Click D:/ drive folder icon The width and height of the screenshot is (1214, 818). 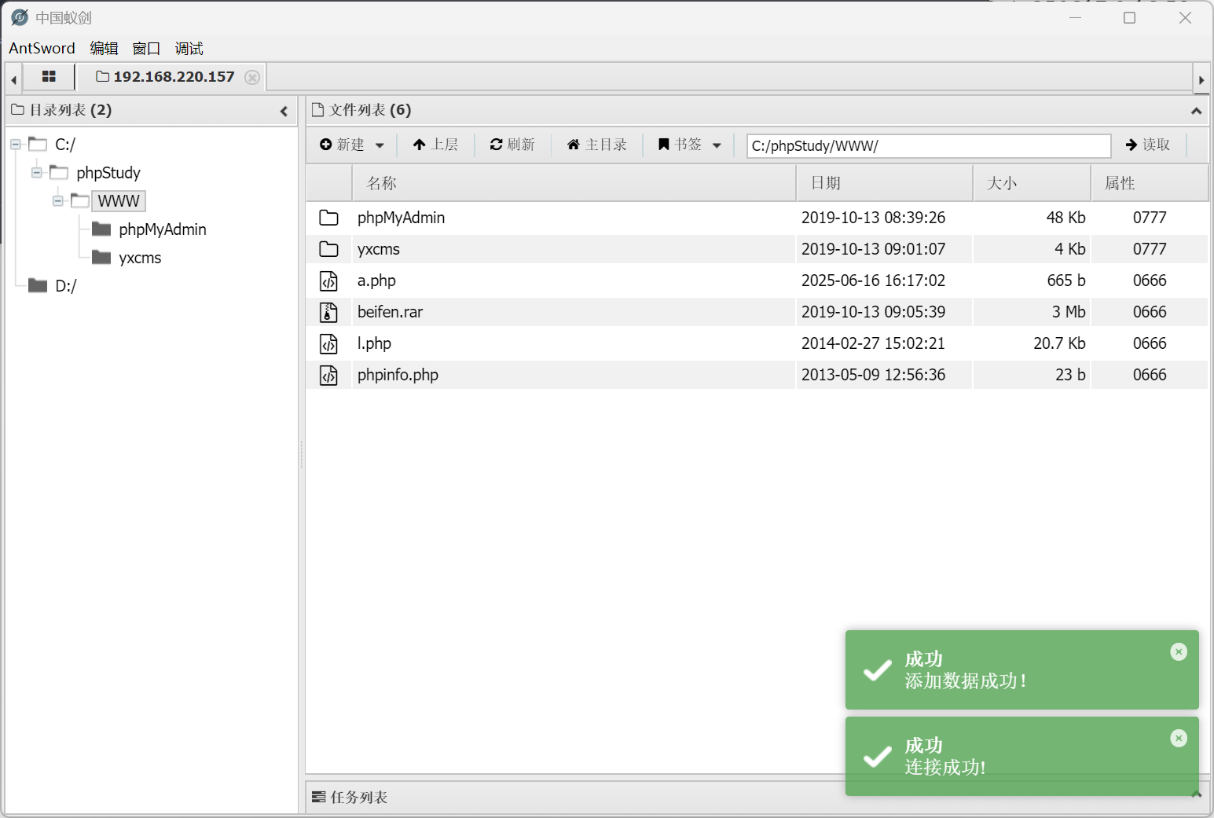(x=38, y=285)
